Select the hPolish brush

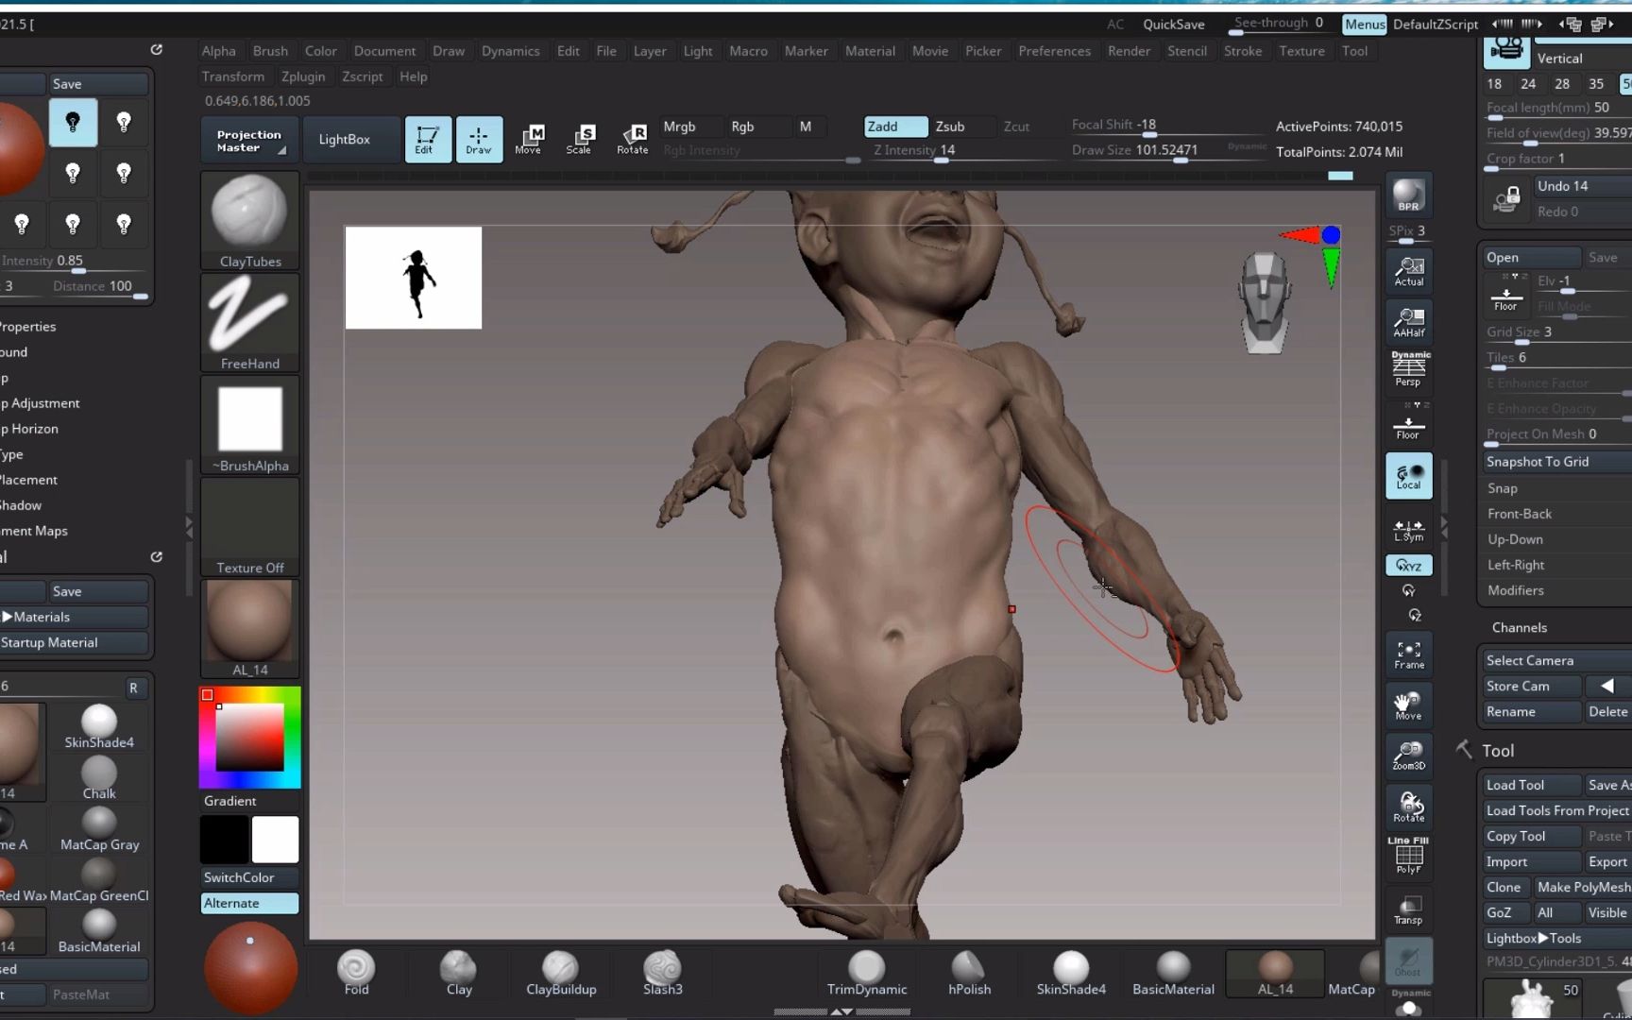969,973
